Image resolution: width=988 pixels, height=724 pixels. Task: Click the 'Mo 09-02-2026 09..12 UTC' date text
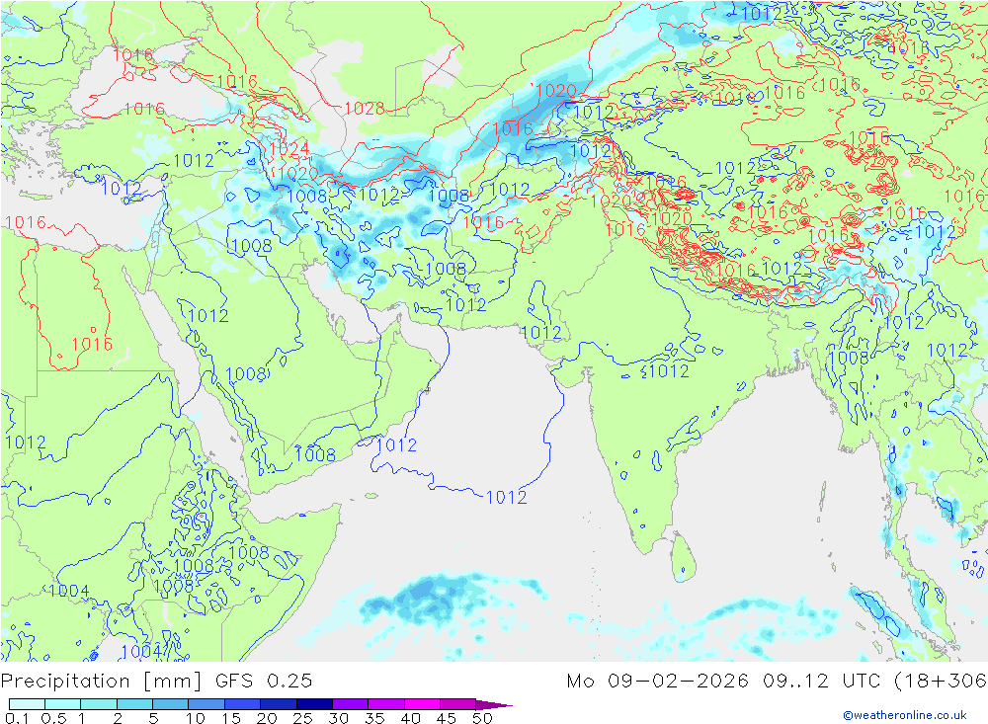723,681
